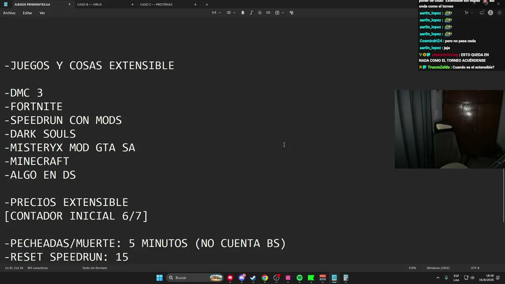The image size is (505, 284).
Task: Show hidden system tray icons
Action: pos(438,278)
